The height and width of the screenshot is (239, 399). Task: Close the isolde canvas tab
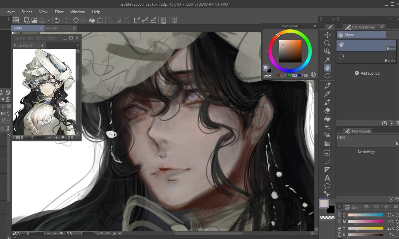41,29
